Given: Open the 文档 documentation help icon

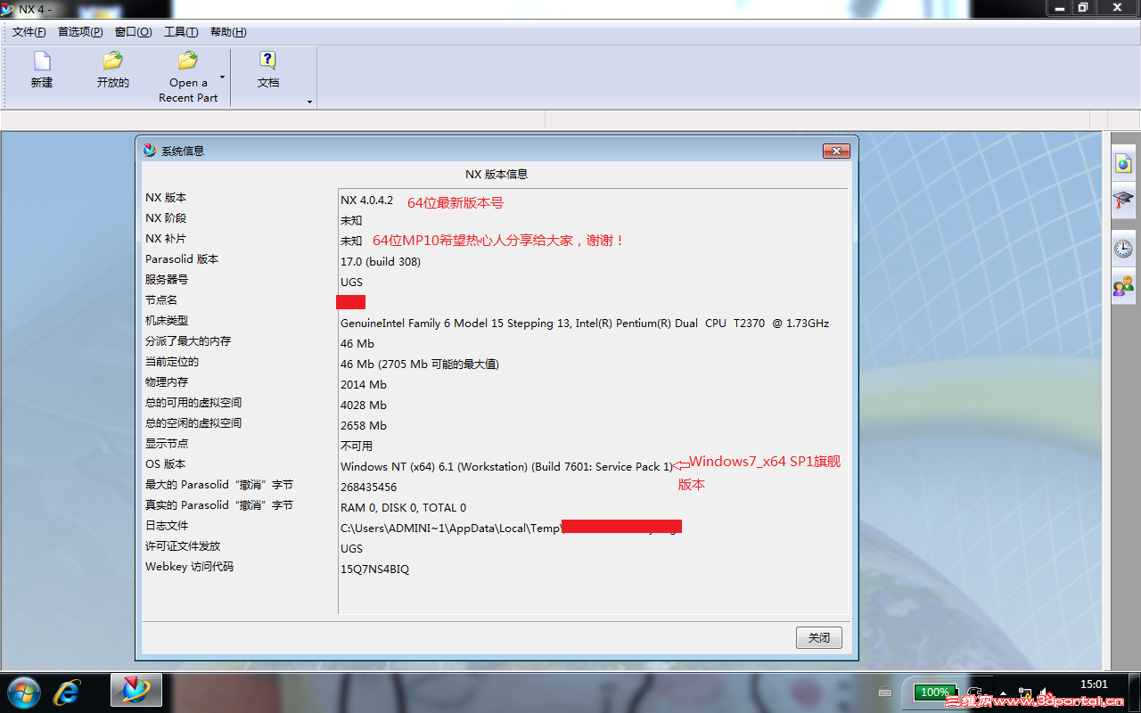Looking at the screenshot, I should click(x=267, y=61).
